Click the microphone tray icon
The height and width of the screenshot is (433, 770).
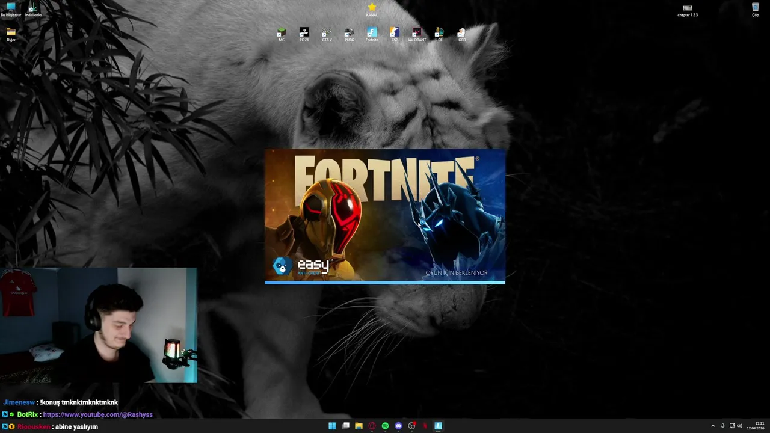(722, 426)
